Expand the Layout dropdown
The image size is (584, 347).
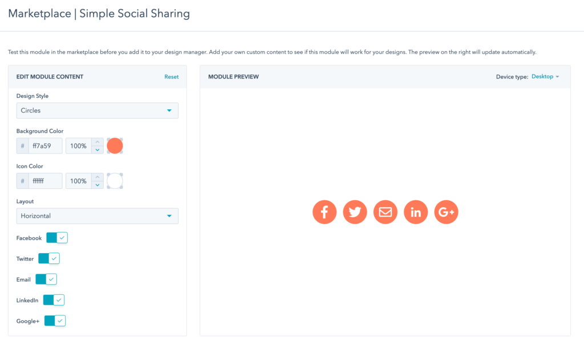[x=97, y=216]
